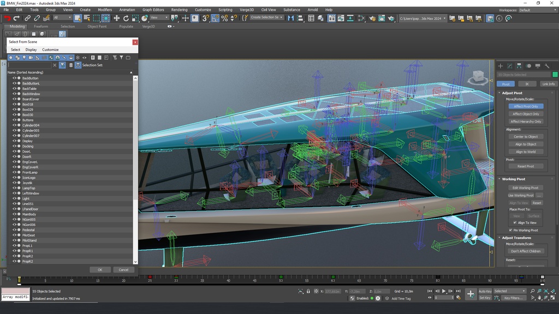Open the Utilities wrench panel
The height and width of the screenshot is (314, 559).
pyautogui.click(x=548, y=66)
